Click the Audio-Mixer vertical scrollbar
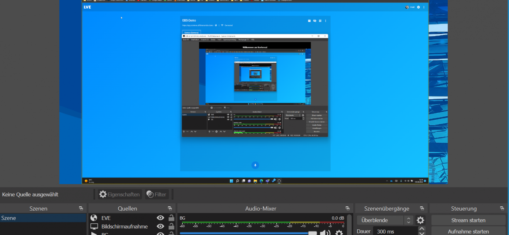Image resolution: width=509 pixels, height=235 pixels. (349, 225)
